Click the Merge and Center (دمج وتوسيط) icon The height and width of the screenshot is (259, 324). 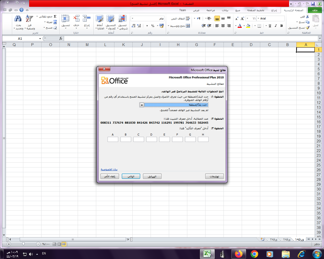point(188,26)
